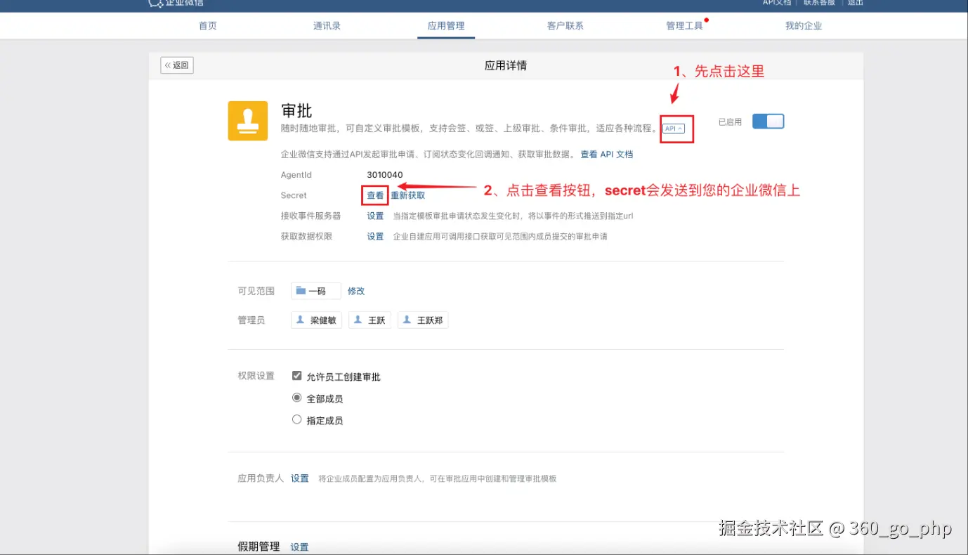Viewport: 968px width, 555px height.
Task: Uncheck 允许员工创建审批 checkbox
Action: point(297,377)
